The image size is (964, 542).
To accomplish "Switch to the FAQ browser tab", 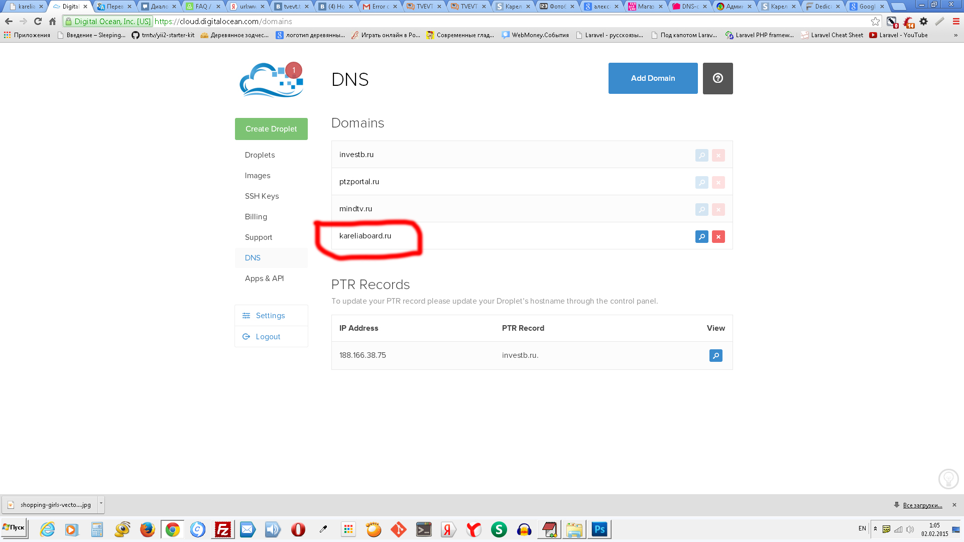I will coord(203,7).
